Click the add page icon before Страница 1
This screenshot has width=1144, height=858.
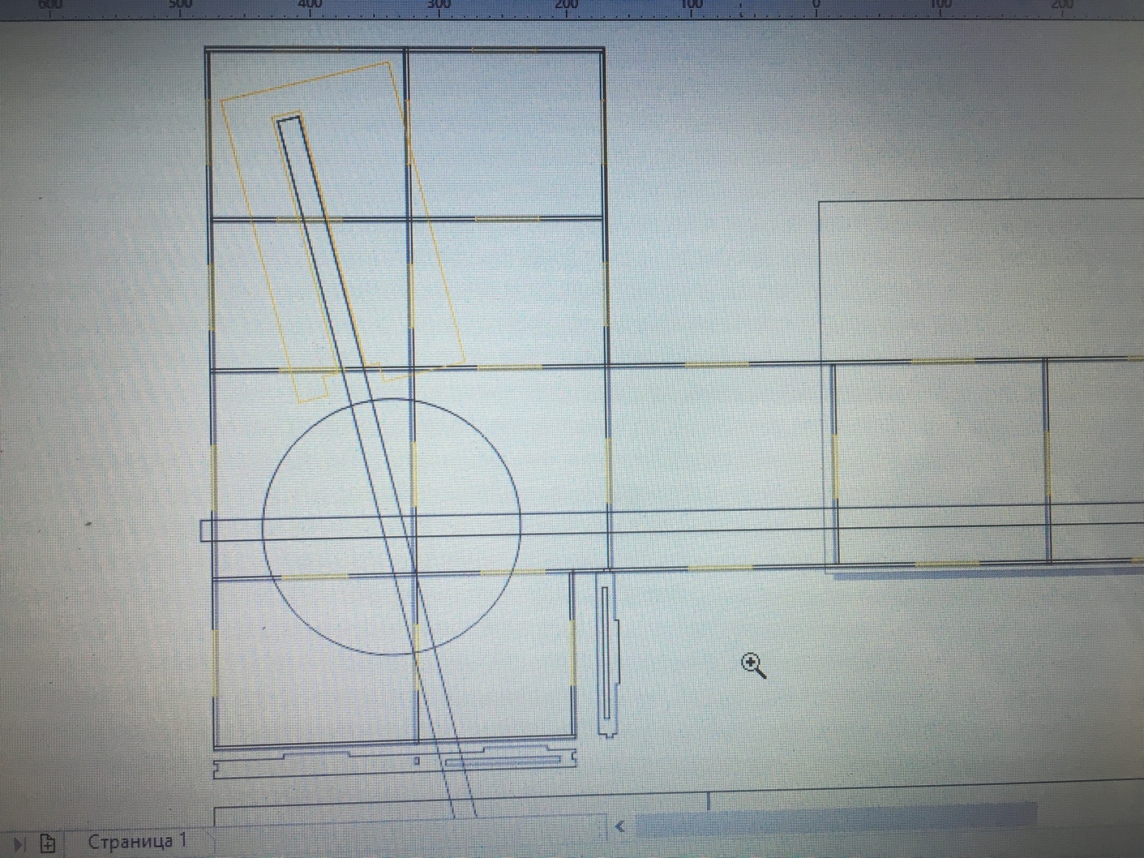click(48, 843)
